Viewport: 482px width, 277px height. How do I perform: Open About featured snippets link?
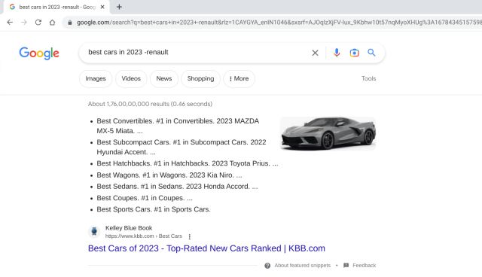point(302,265)
